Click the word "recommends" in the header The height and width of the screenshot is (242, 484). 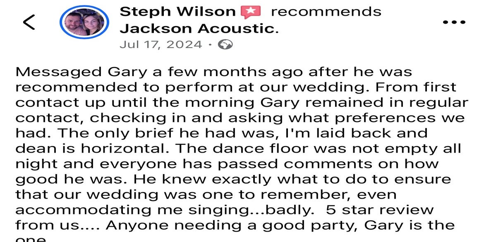coord(326,12)
